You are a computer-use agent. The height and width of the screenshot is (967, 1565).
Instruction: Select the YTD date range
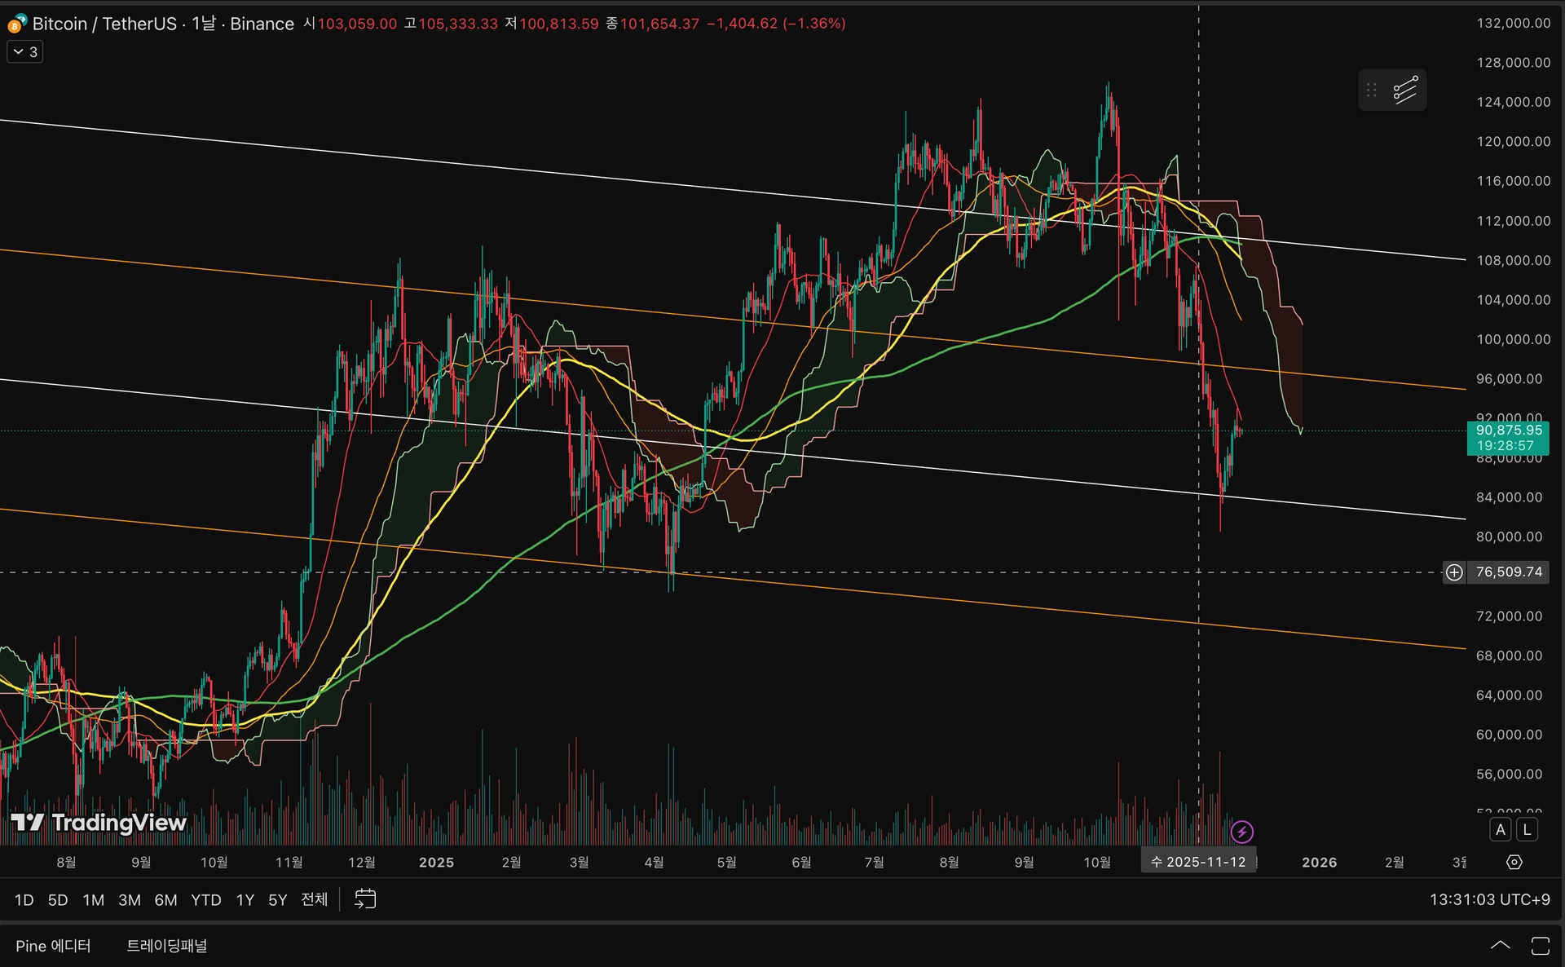click(205, 900)
